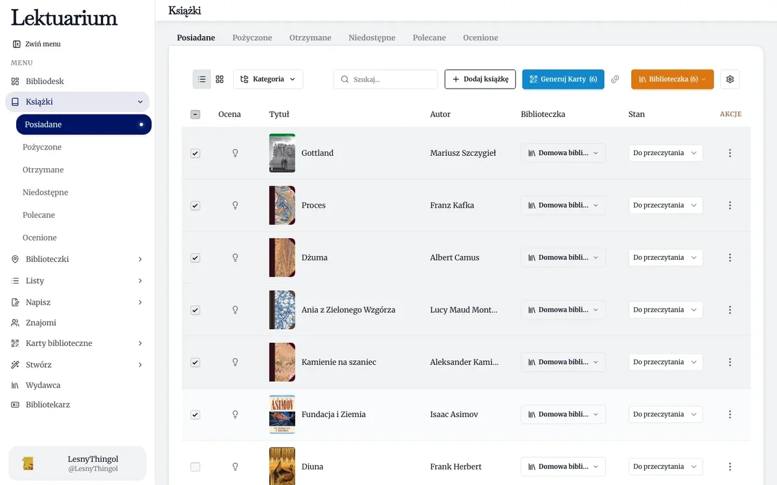Focus the Szukaj search field
The image size is (777, 485).
(x=386, y=79)
